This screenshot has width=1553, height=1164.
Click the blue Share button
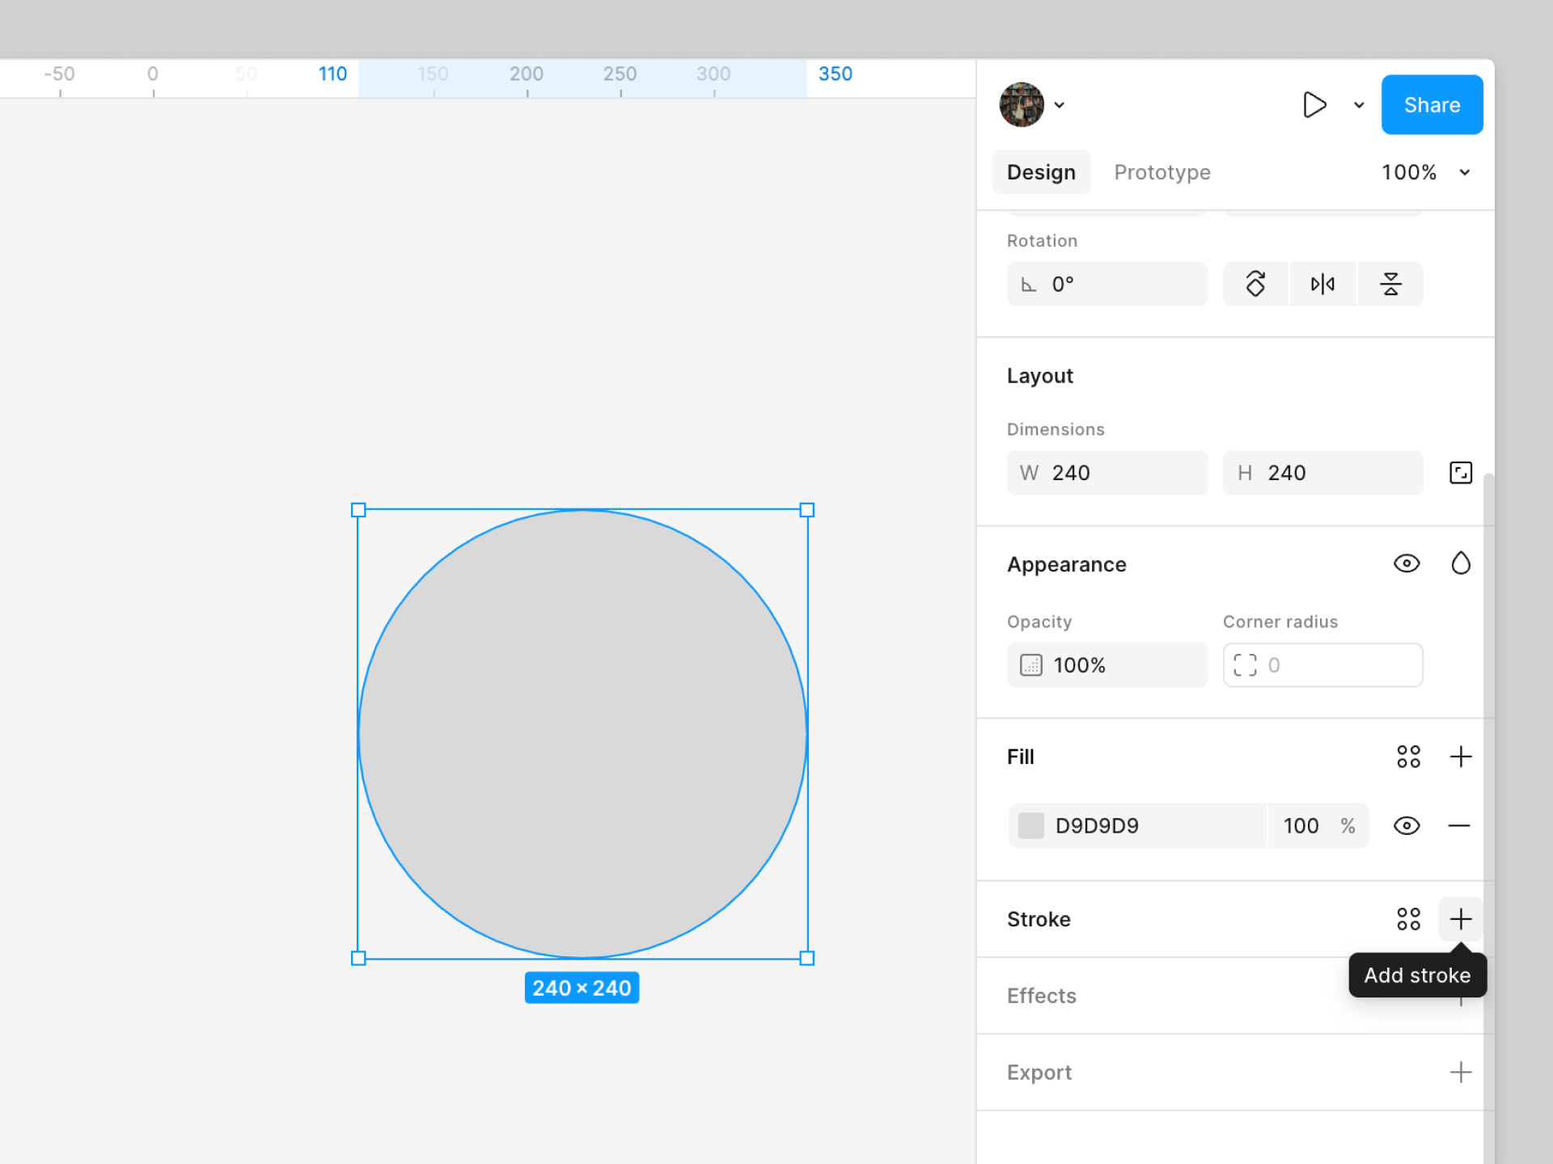pyautogui.click(x=1431, y=105)
